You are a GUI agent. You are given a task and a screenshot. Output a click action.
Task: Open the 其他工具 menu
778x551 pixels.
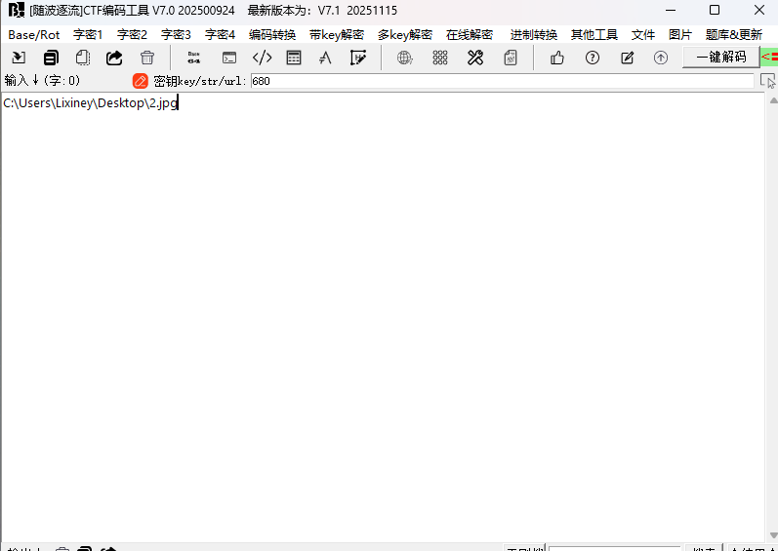coord(594,35)
